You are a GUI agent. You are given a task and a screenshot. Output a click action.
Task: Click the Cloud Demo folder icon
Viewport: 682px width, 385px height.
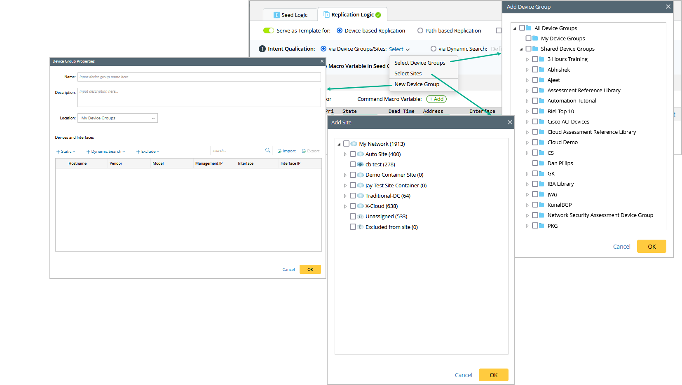(x=542, y=142)
